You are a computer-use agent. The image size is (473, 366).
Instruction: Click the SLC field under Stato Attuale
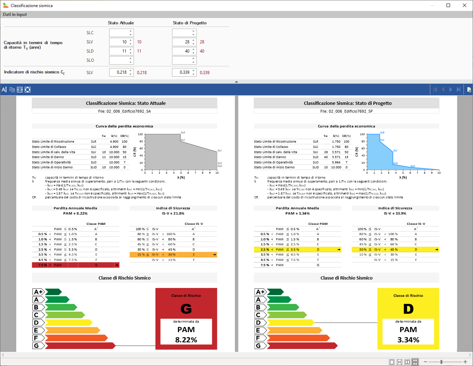coord(119,33)
